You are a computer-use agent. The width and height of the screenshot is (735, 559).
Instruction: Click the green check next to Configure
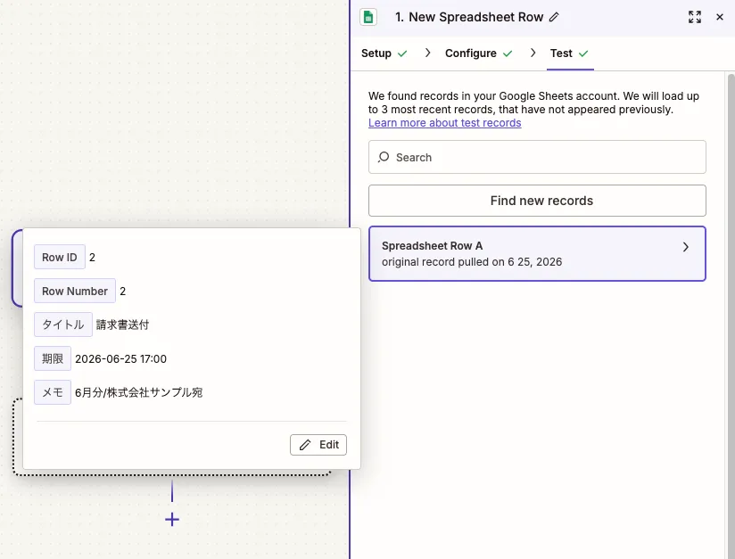pyautogui.click(x=508, y=53)
